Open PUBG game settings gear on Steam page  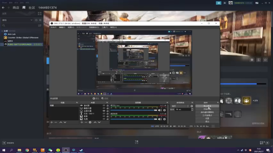coord(252,60)
